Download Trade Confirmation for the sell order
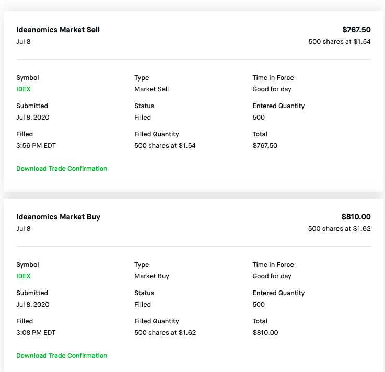The width and height of the screenshot is (385, 372). [x=62, y=169]
